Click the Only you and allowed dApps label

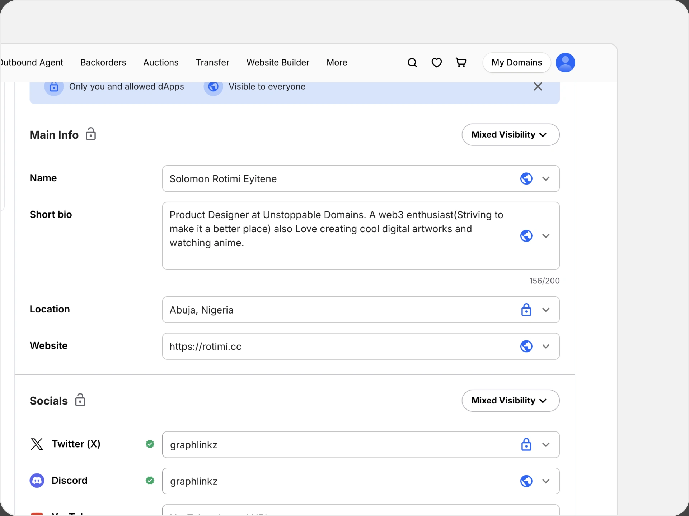point(126,86)
